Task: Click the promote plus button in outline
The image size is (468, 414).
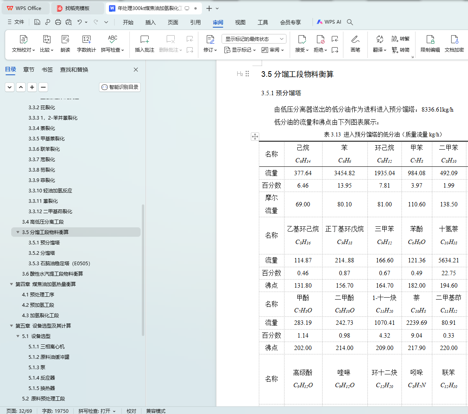Action: (32, 87)
